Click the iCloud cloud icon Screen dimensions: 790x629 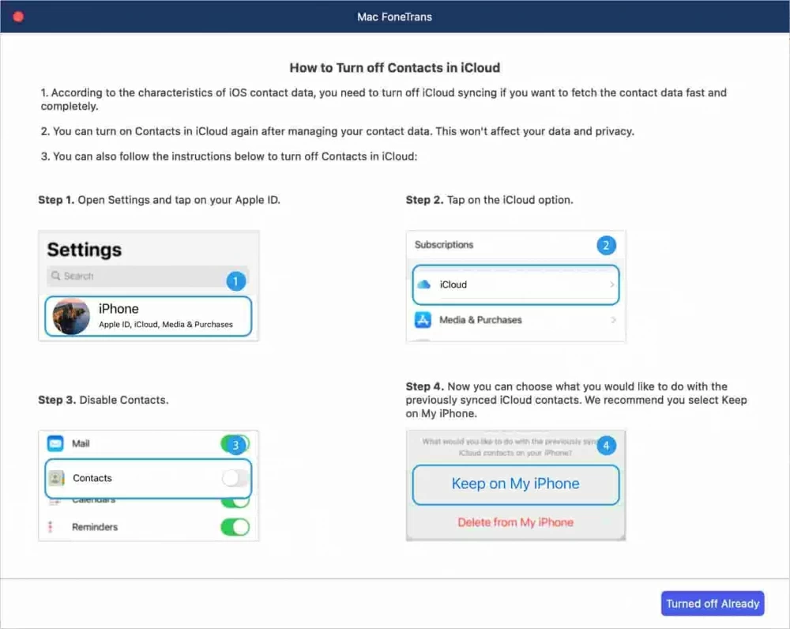click(x=423, y=284)
